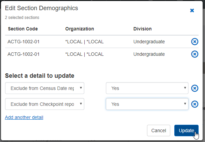Click the Add another detail link
Image resolution: width=205 pixels, height=142 pixels.
[24, 117]
